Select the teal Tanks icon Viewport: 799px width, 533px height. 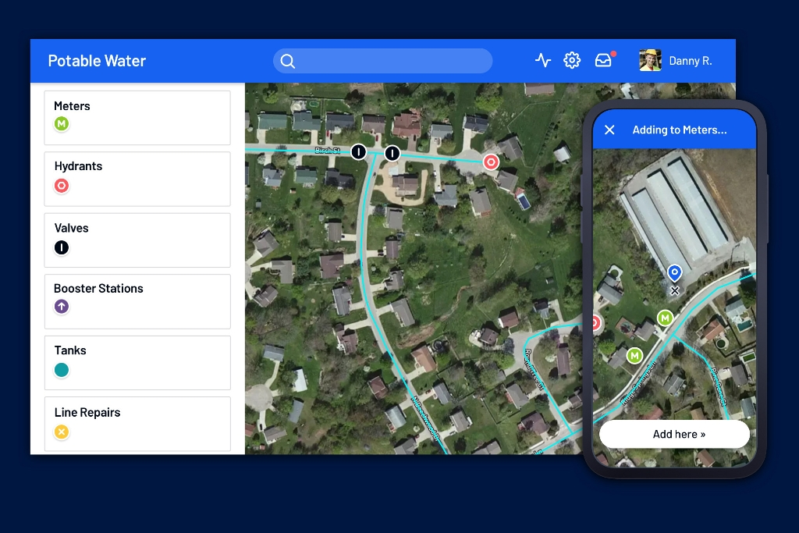click(62, 370)
